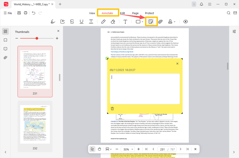Expand the Stamp dropdown arrow
The height and width of the screenshot is (158, 239).
(175, 22)
